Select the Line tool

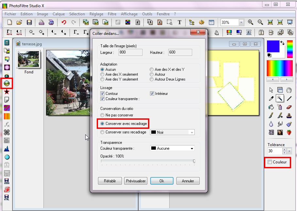coord(289,98)
